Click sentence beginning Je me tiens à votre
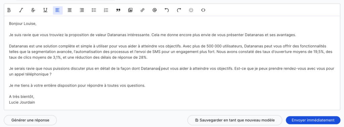This screenshot has height=127, width=344. click(77, 85)
